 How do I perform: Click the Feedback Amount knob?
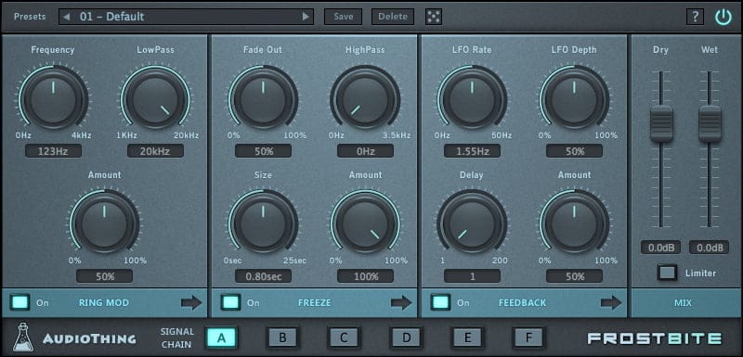pos(574,224)
